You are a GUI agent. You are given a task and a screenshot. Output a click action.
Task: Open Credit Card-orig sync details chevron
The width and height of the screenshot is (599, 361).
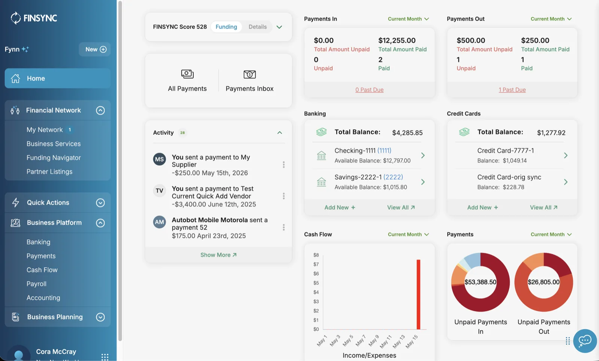click(566, 182)
